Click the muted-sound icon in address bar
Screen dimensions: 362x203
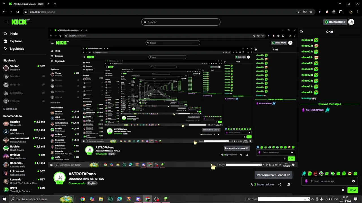click(x=299, y=12)
